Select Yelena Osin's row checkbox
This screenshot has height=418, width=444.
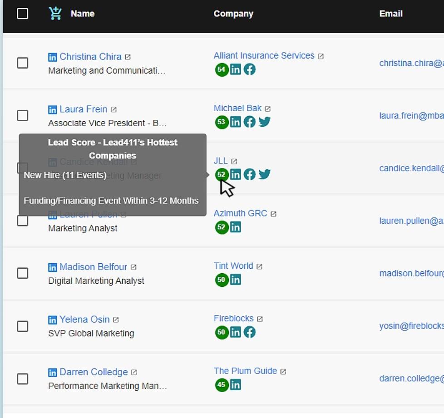22,326
